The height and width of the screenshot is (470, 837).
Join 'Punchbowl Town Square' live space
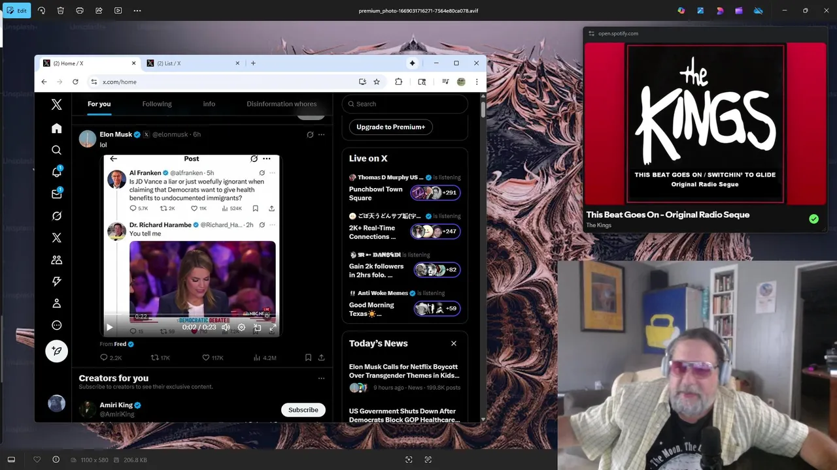(404, 188)
